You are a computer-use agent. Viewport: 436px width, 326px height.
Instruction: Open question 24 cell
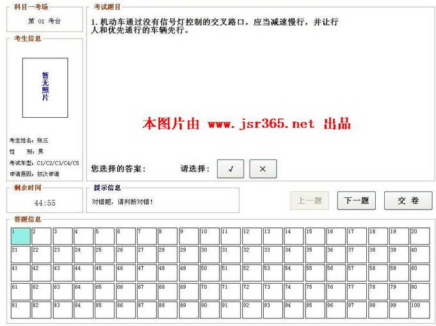(x=84, y=254)
